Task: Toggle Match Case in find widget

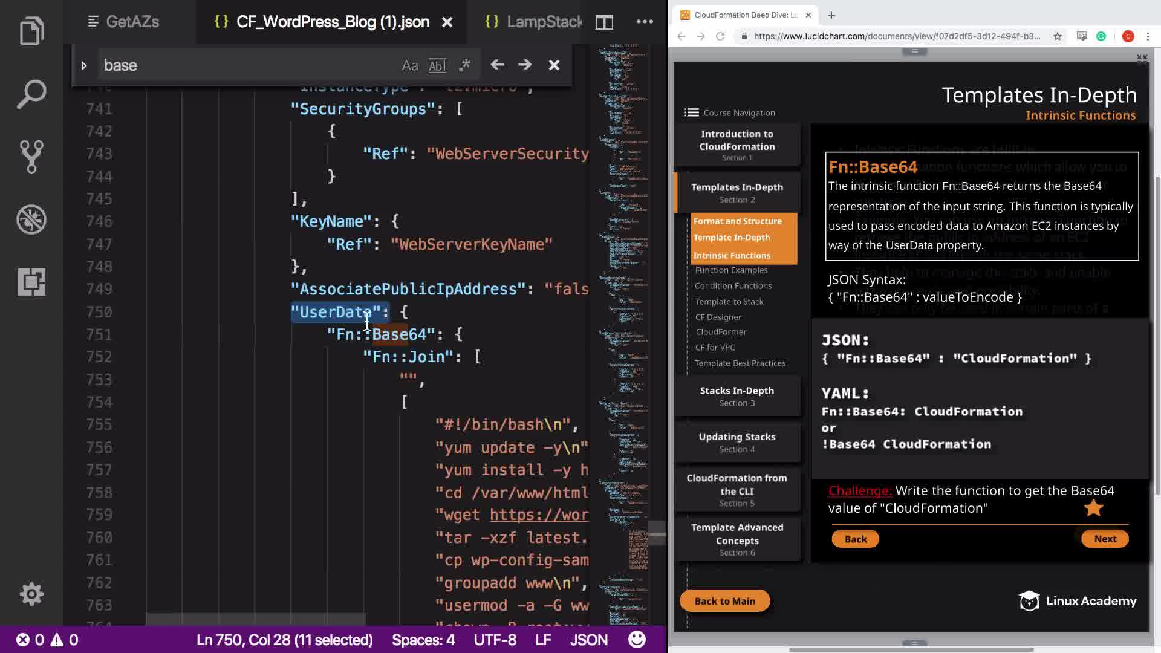Action: pyautogui.click(x=409, y=65)
